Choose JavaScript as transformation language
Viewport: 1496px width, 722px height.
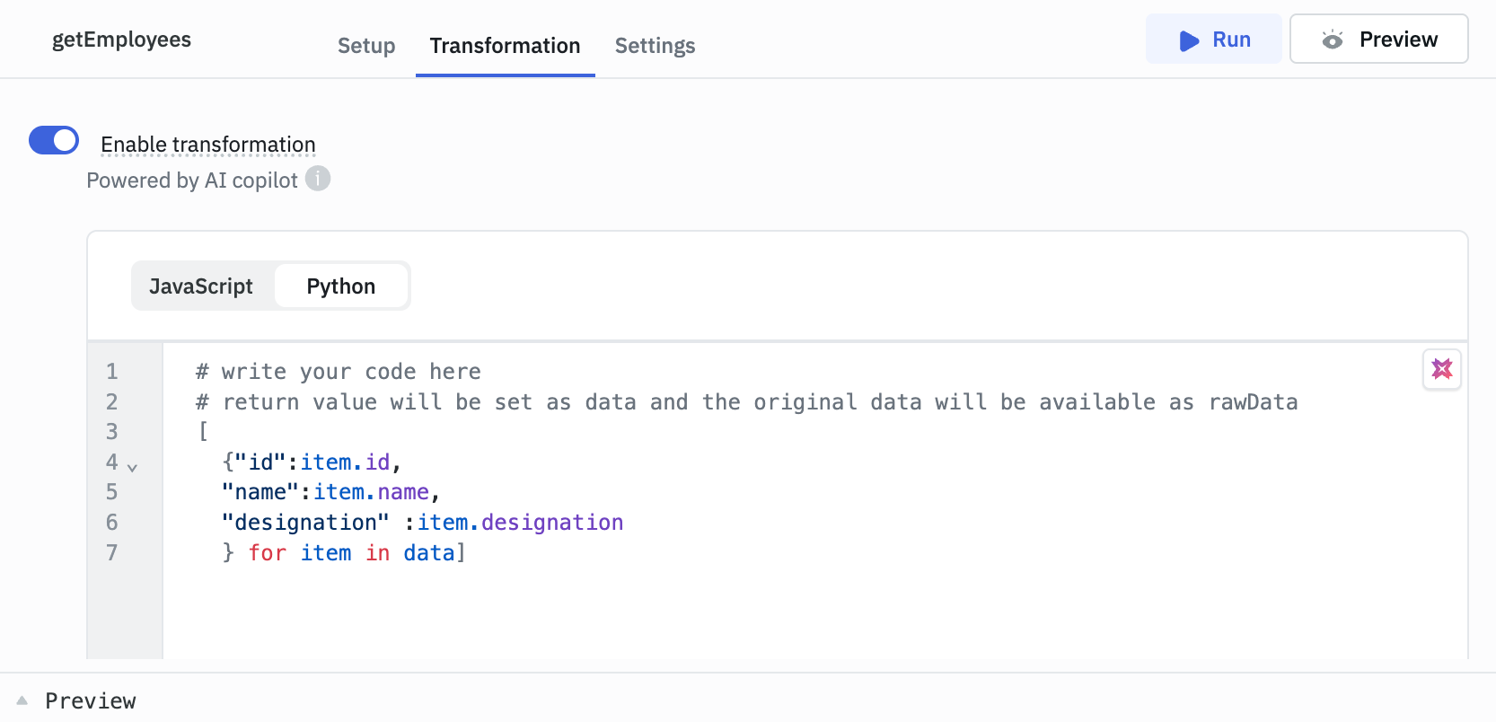[x=201, y=286]
